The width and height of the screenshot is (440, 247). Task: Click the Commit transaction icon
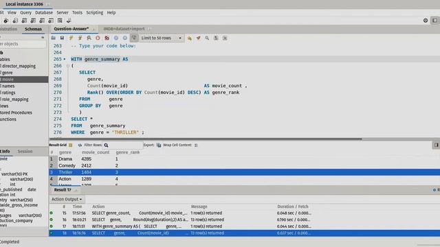(116, 38)
